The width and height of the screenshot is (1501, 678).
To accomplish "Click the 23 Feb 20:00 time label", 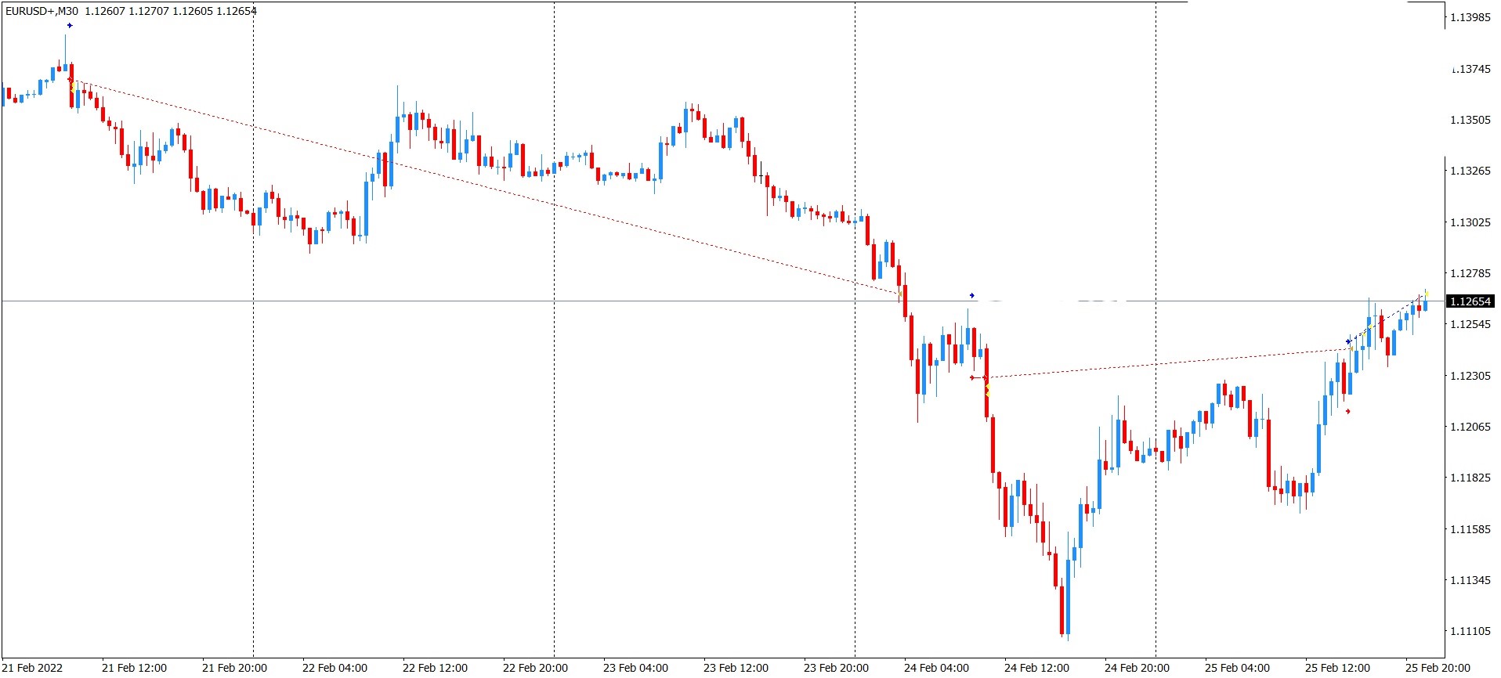I will [836, 668].
